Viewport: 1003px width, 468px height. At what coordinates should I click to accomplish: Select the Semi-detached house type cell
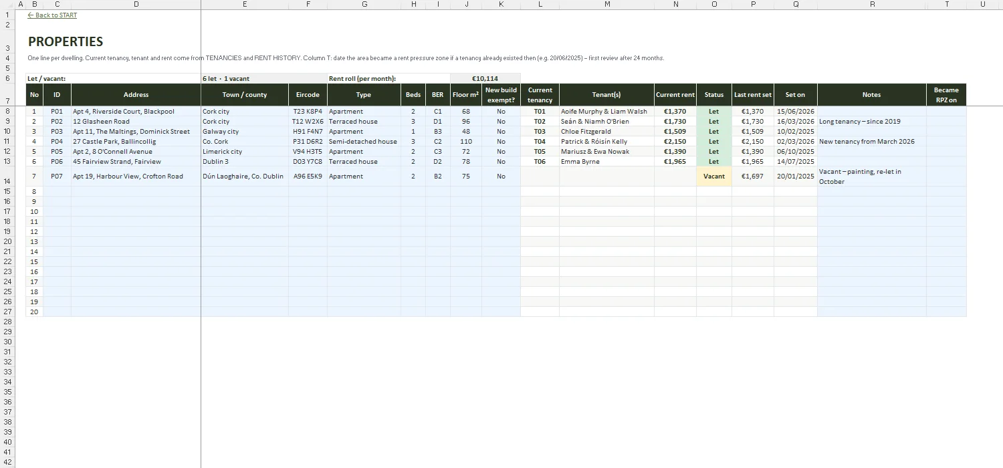coord(364,142)
